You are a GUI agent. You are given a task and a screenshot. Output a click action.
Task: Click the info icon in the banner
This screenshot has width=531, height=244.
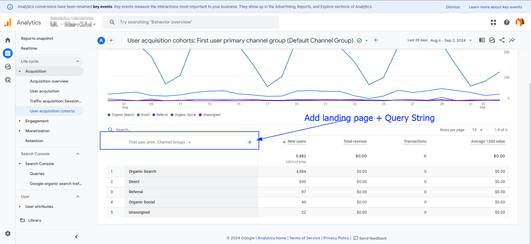pos(10,7)
